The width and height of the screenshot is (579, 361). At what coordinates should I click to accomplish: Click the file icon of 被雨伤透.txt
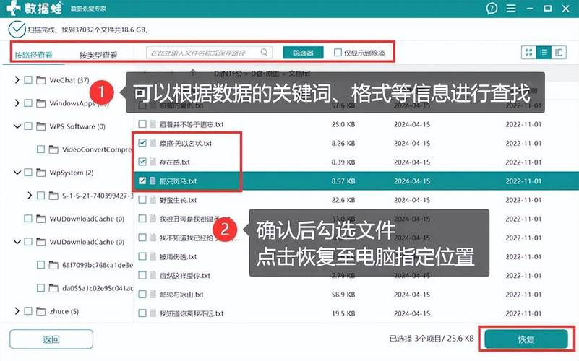point(153,256)
